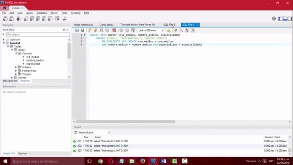Expand the Triggers node
The width and height of the screenshot is (293, 165).
pos(16,74)
